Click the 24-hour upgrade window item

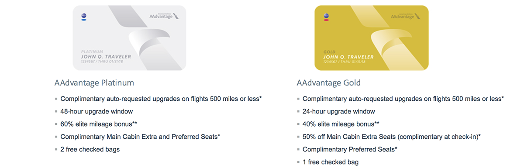(339, 111)
